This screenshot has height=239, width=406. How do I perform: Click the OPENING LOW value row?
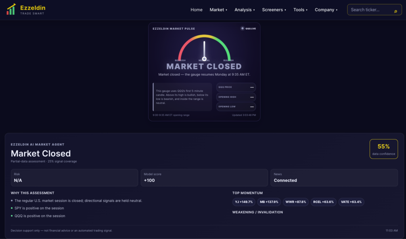(x=236, y=107)
